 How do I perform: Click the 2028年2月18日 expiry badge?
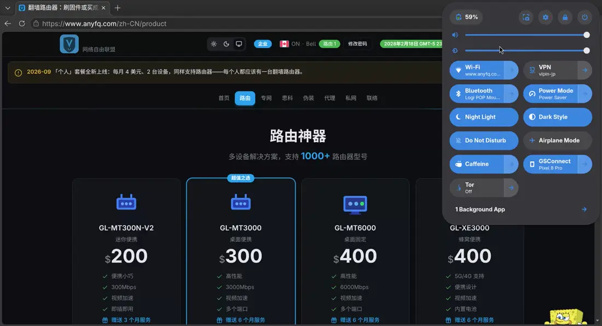click(411, 44)
